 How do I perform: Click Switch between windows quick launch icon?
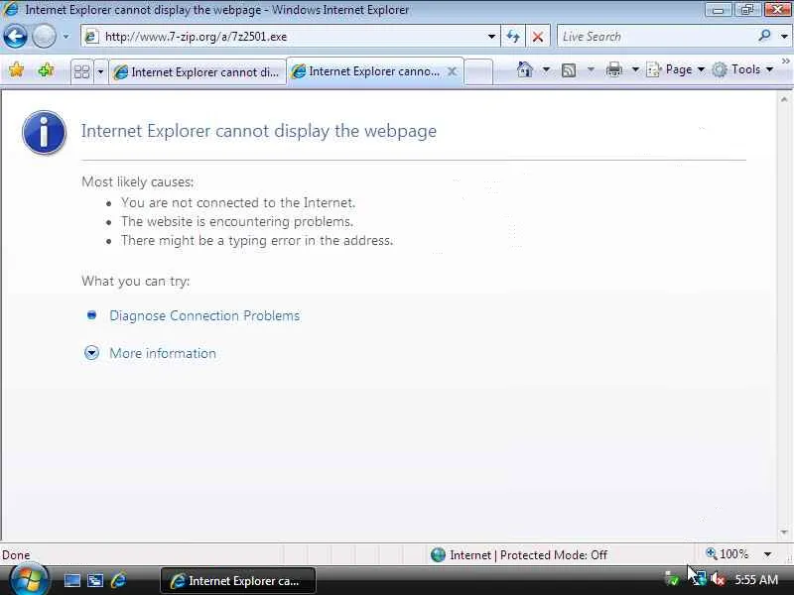click(x=95, y=580)
